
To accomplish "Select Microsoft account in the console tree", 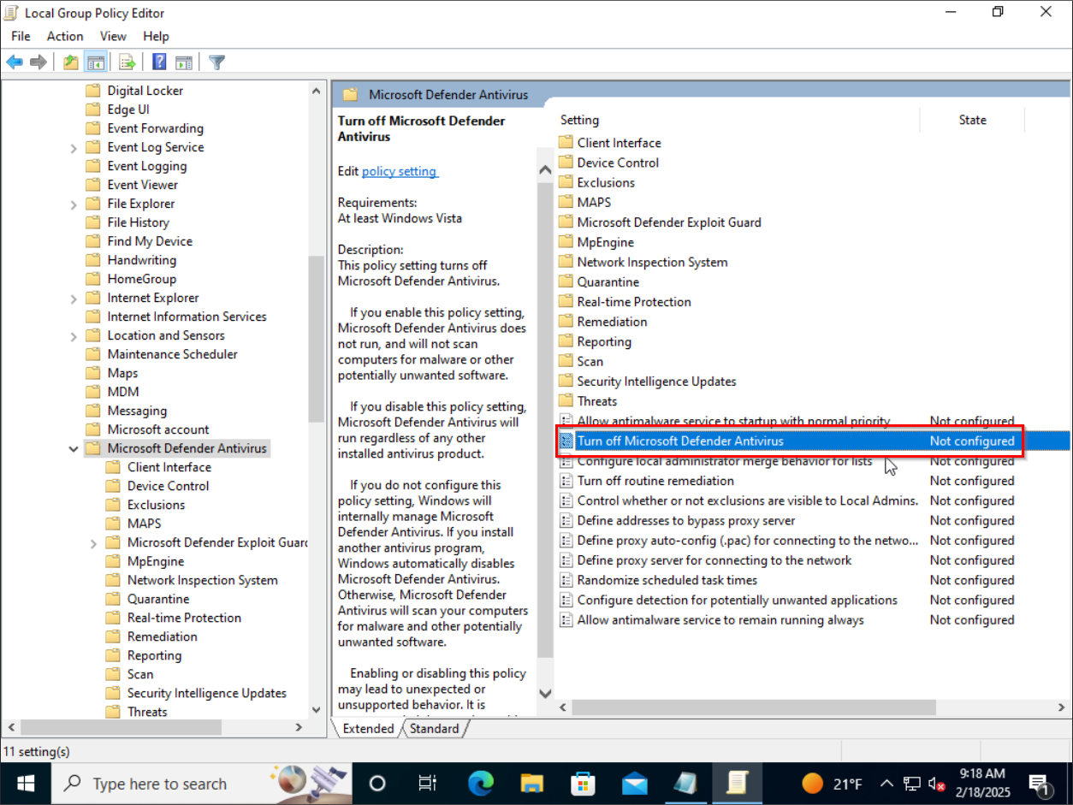I will [158, 429].
